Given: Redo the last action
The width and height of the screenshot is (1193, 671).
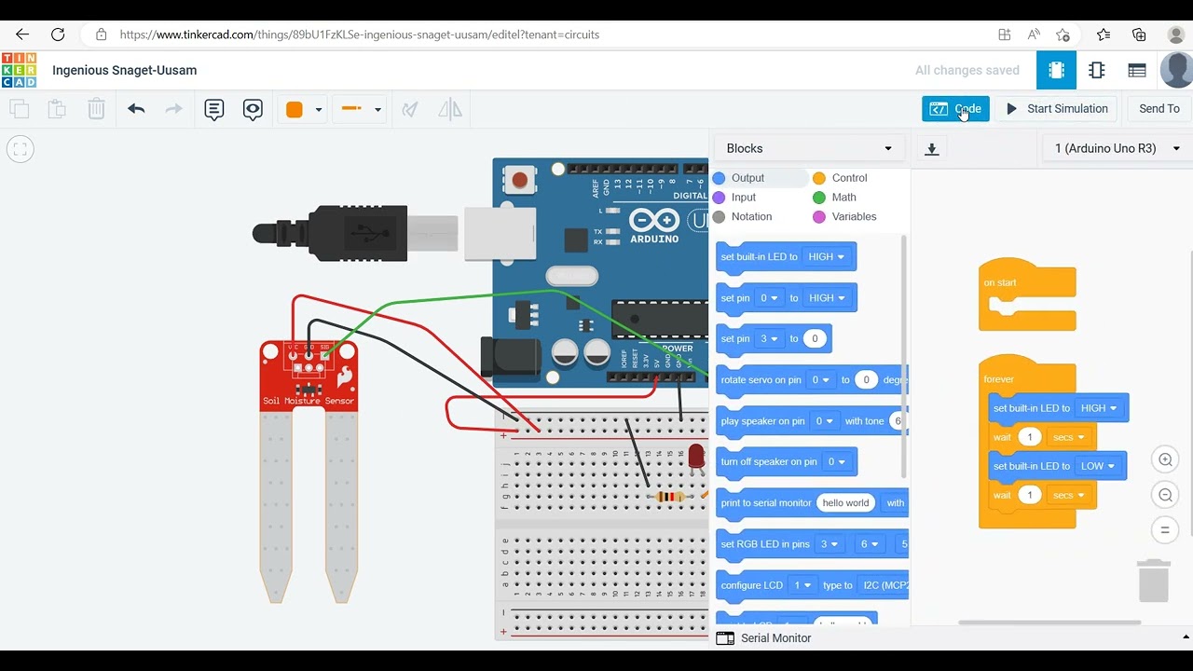Looking at the screenshot, I should [173, 109].
